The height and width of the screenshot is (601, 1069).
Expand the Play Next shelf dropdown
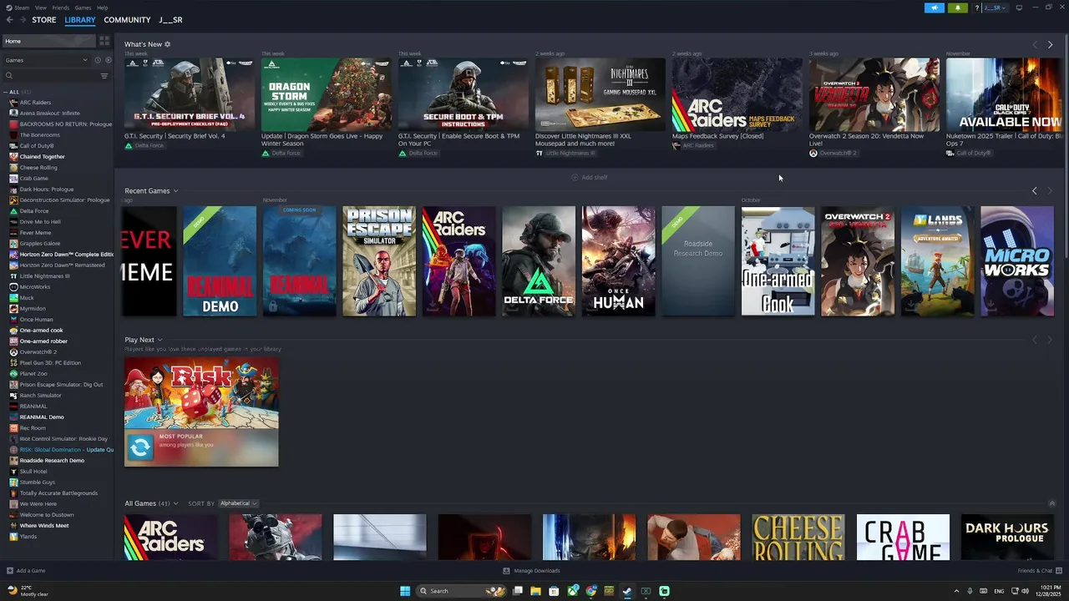160,340
